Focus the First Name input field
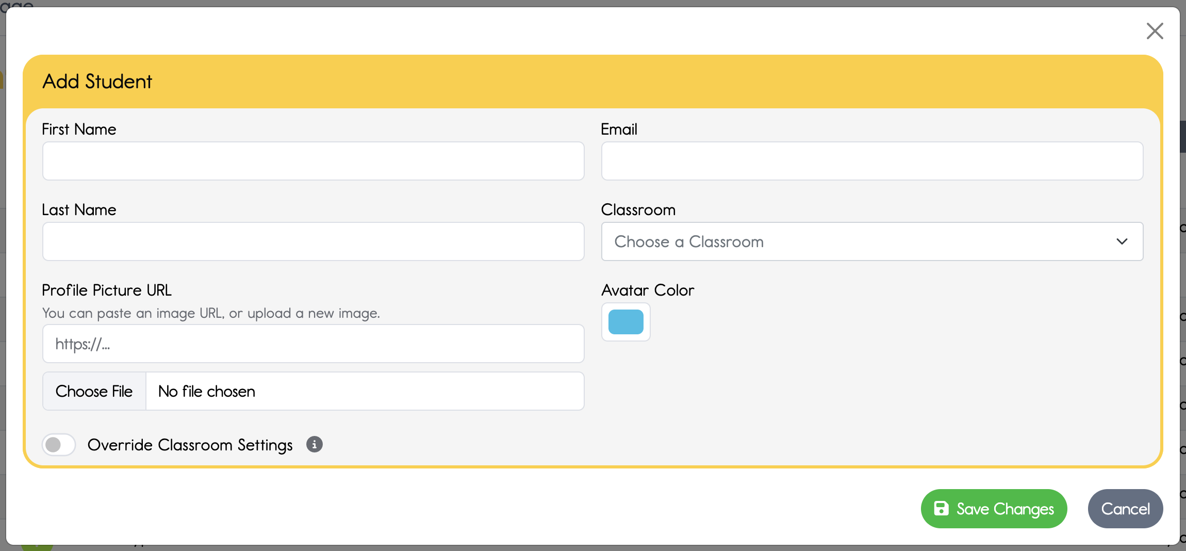 point(312,160)
